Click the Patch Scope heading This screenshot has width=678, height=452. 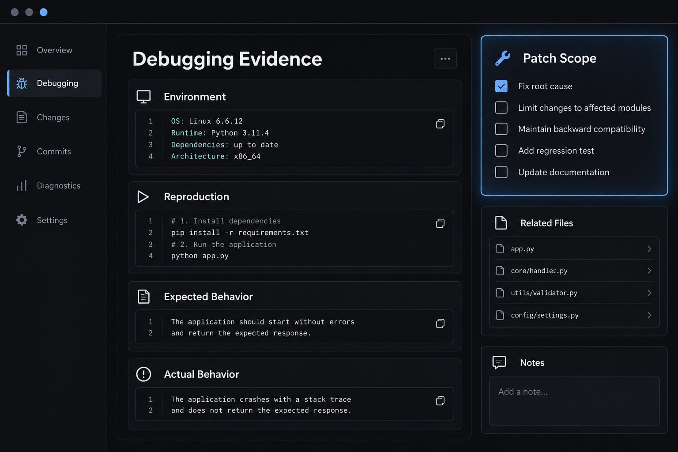coord(559,58)
